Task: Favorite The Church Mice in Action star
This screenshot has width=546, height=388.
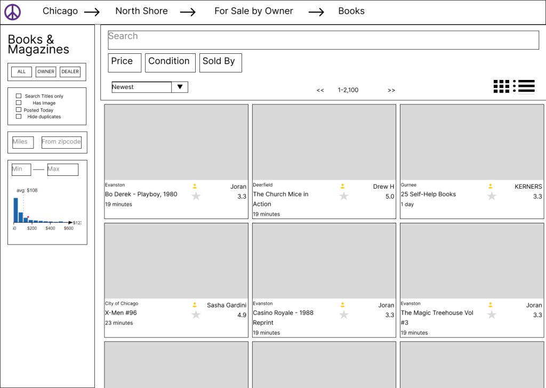Action: (x=344, y=196)
